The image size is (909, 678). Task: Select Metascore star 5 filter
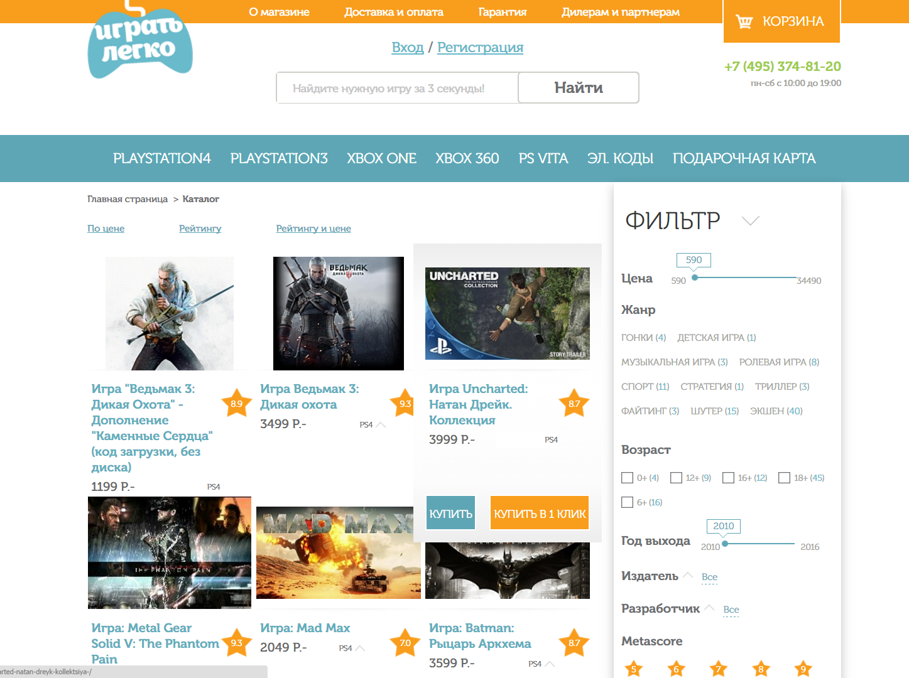coord(633,669)
